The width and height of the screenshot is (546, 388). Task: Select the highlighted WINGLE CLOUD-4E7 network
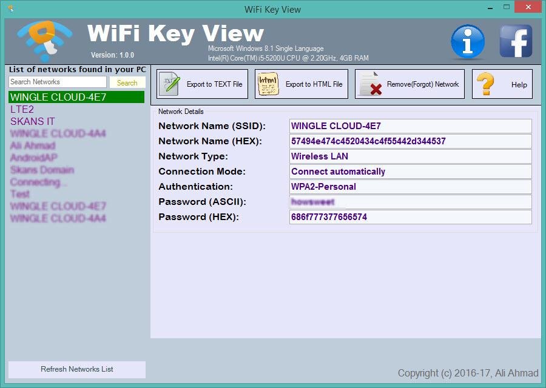pyautogui.click(x=76, y=97)
